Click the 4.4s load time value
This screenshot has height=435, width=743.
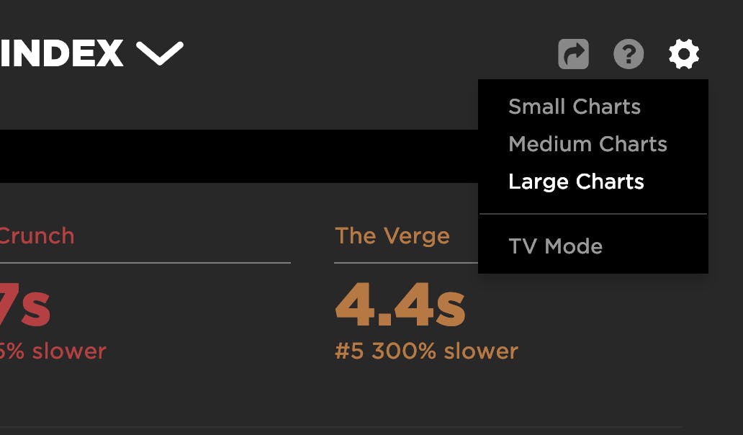click(400, 308)
